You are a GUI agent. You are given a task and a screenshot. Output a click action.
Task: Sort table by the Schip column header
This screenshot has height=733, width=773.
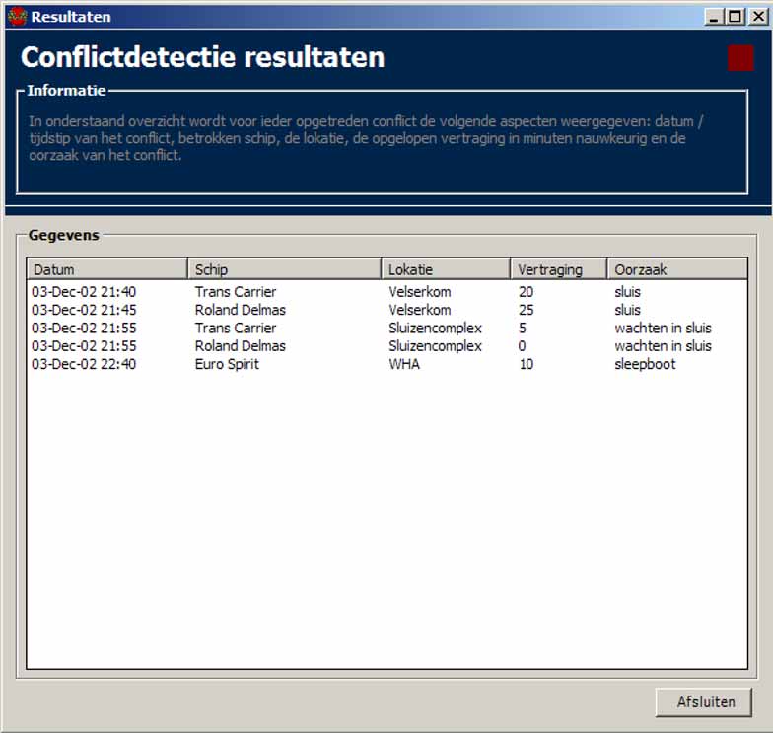[x=284, y=269]
